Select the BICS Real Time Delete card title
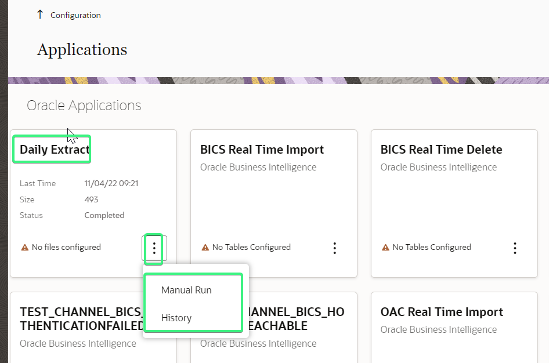549x363 pixels. (x=441, y=150)
